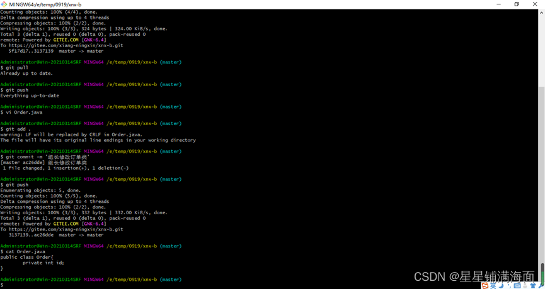Viewport: 545px width, 289px height.
Task: Click 'Counting objects: 100% (5/5), done.' line
Action: (49, 196)
